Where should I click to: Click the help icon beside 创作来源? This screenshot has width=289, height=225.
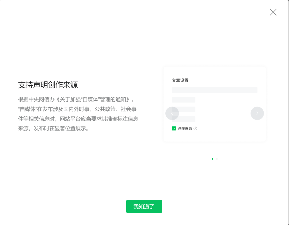coord(195,128)
